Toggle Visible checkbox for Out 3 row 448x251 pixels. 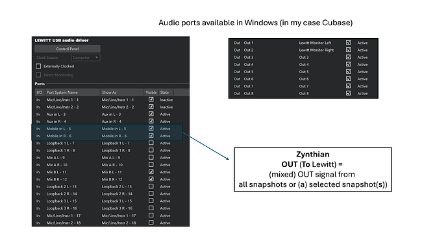pos(348,57)
